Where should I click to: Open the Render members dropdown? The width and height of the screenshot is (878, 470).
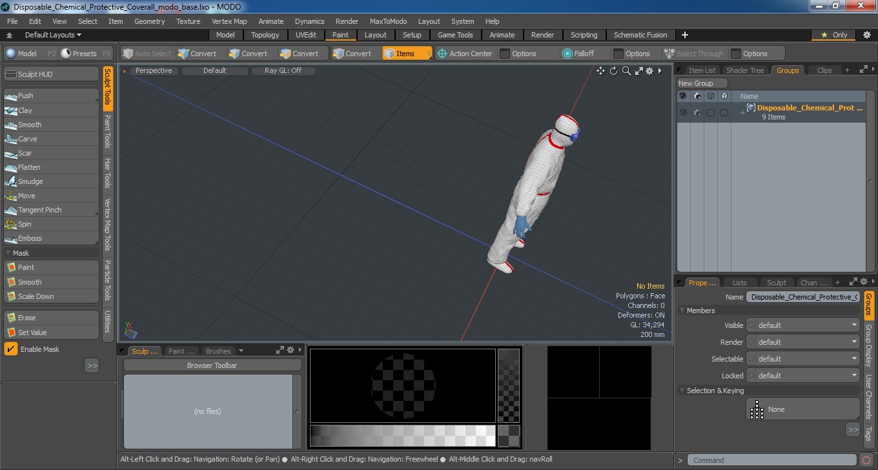pyautogui.click(x=802, y=342)
